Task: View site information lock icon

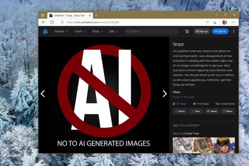Action: point(62,22)
